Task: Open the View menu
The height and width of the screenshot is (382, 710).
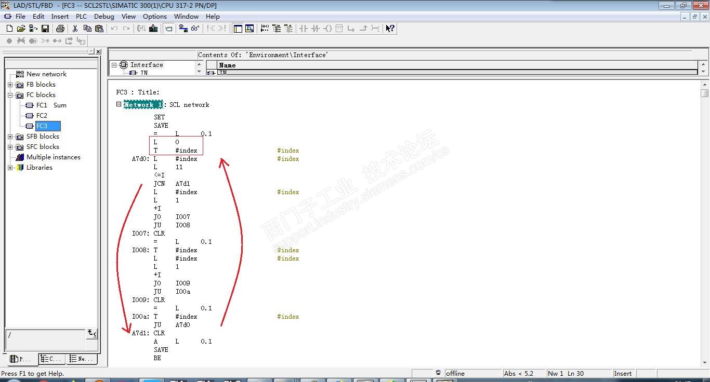Action: click(128, 16)
